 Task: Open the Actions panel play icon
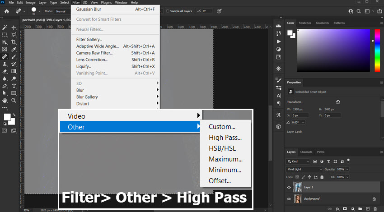click(x=278, y=41)
